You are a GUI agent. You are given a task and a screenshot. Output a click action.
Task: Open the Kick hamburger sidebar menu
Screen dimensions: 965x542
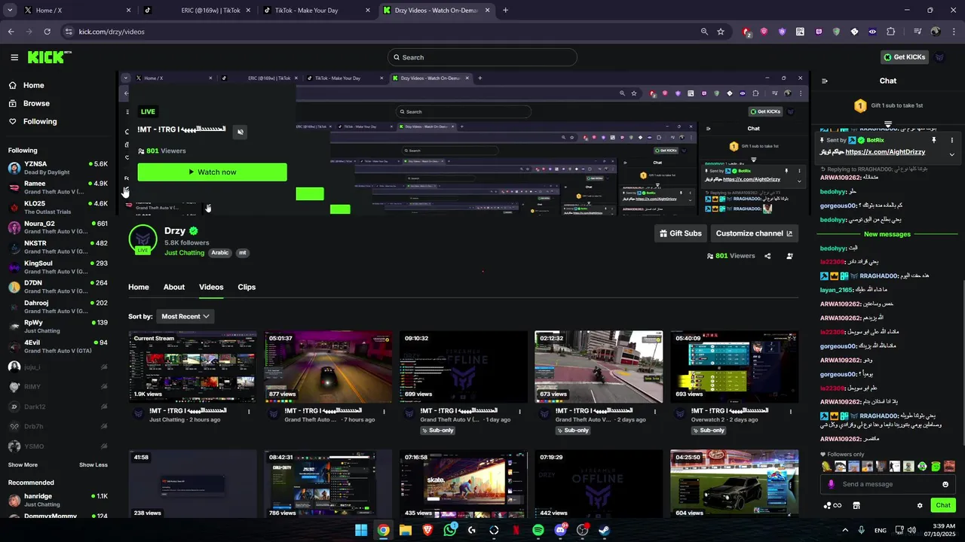point(14,57)
